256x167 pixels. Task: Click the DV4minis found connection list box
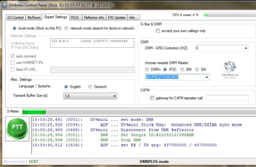[92, 43]
